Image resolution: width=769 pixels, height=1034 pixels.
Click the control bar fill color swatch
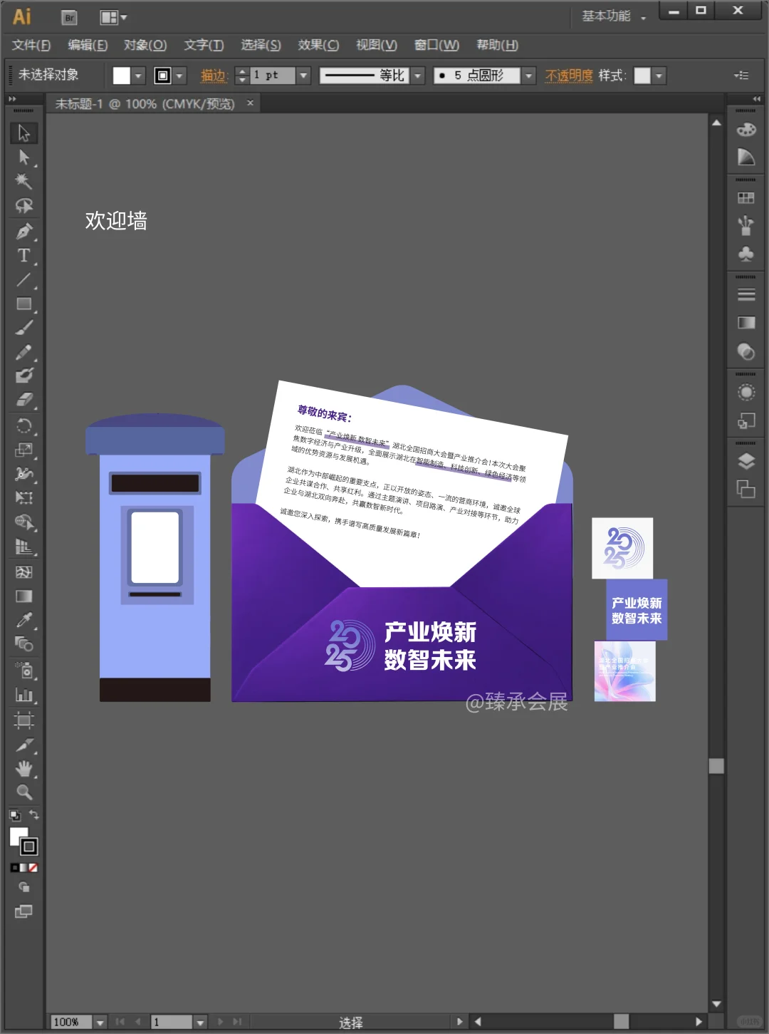[122, 76]
